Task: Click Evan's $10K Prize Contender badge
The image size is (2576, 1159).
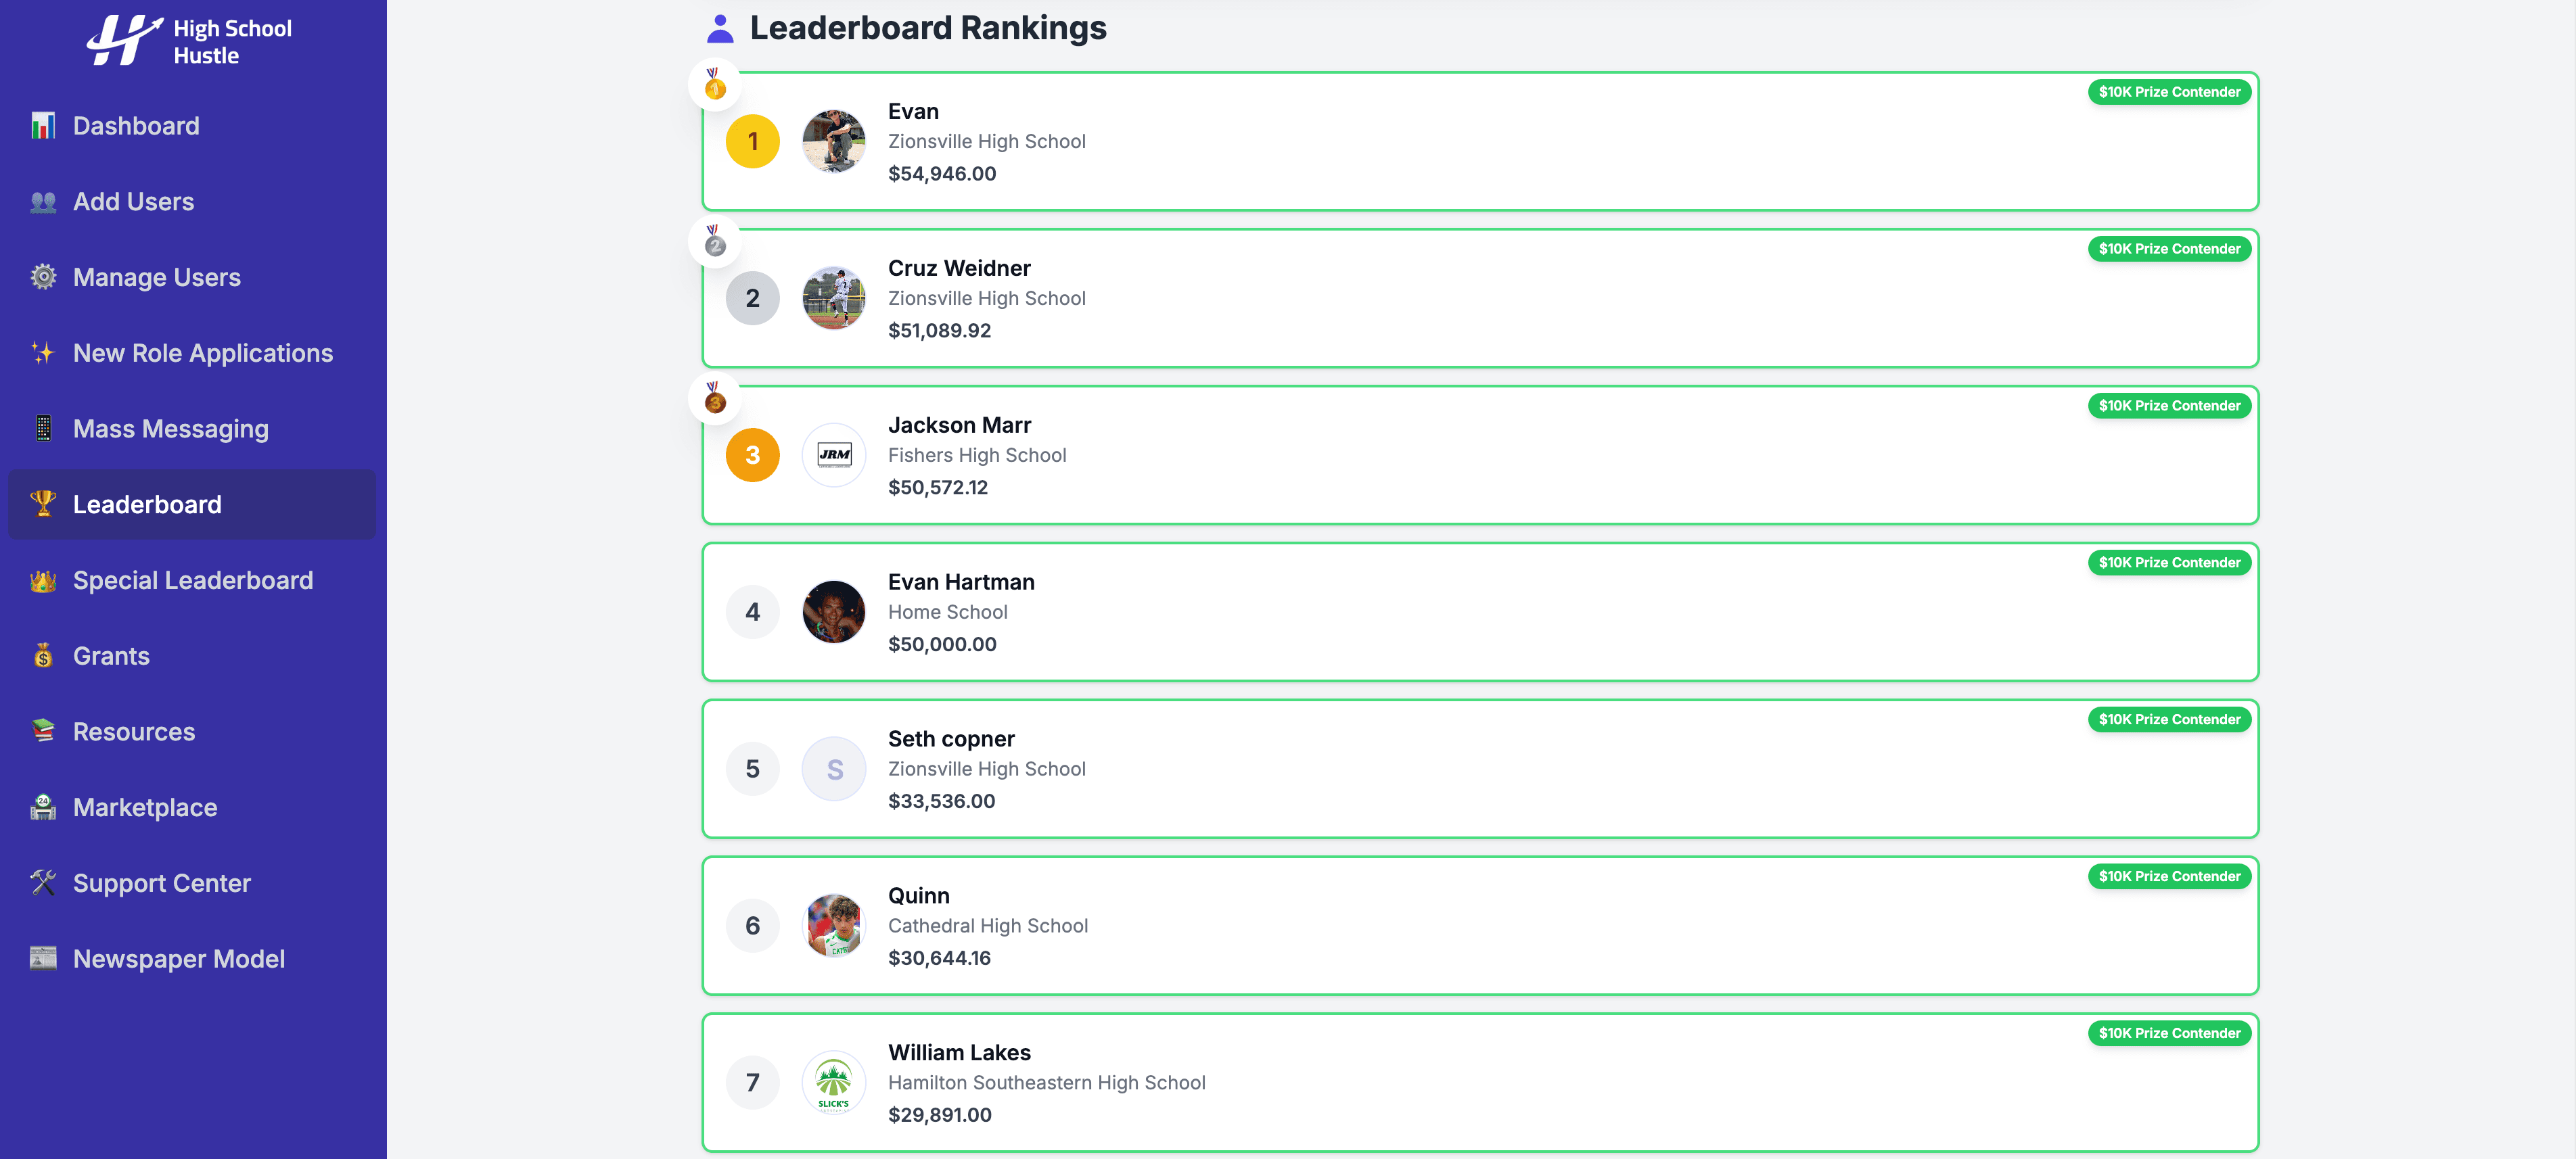Action: tap(2169, 92)
